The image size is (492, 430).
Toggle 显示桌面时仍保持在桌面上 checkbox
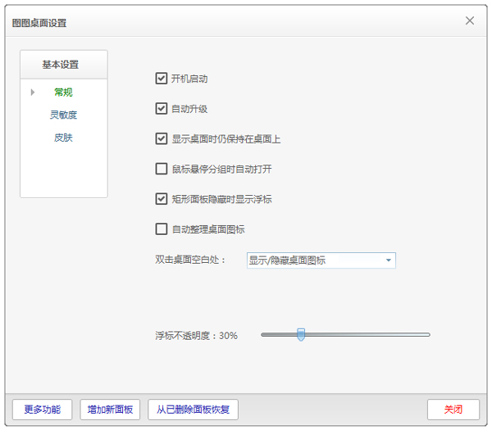[x=162, y=138]
